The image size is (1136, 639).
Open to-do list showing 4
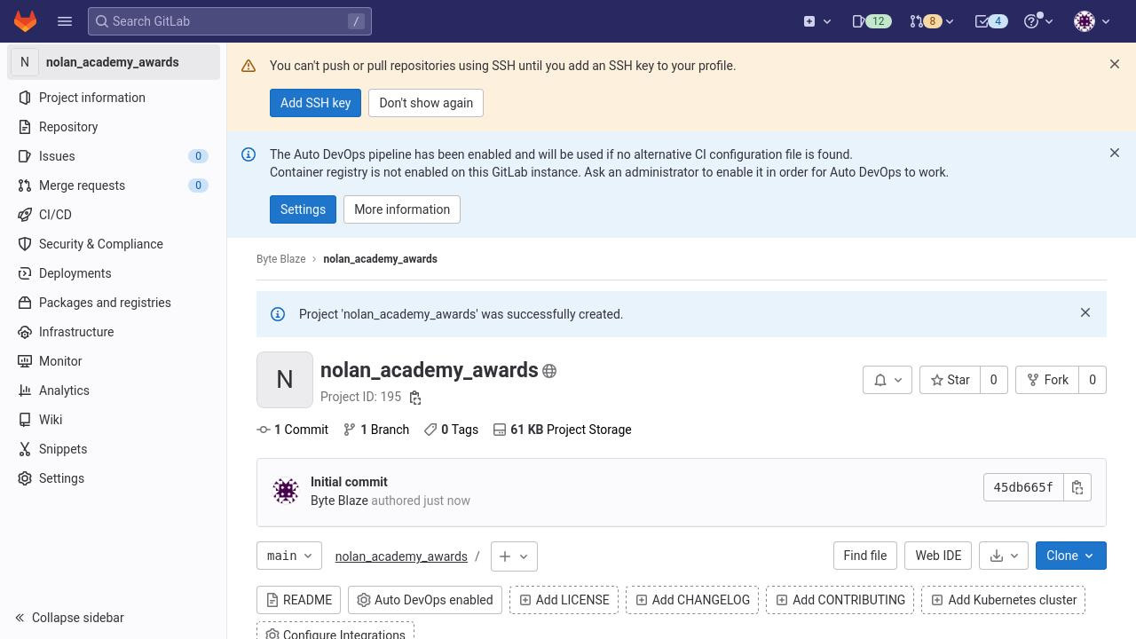[x=991, y=21]
